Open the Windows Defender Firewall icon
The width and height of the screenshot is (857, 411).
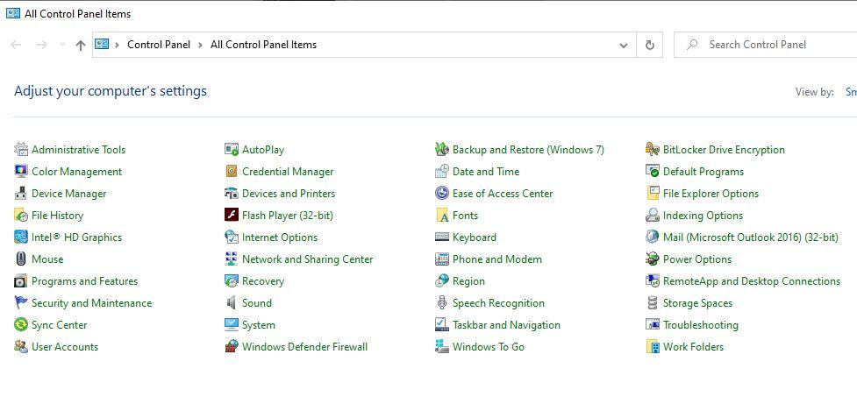tap(232, 347)
